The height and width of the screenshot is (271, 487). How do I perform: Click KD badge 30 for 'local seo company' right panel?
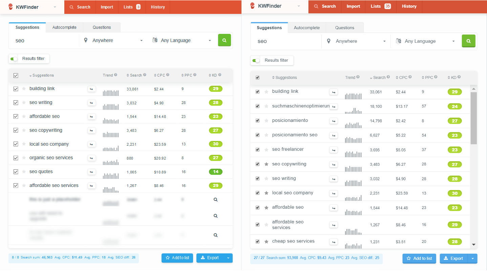(454, 193)
